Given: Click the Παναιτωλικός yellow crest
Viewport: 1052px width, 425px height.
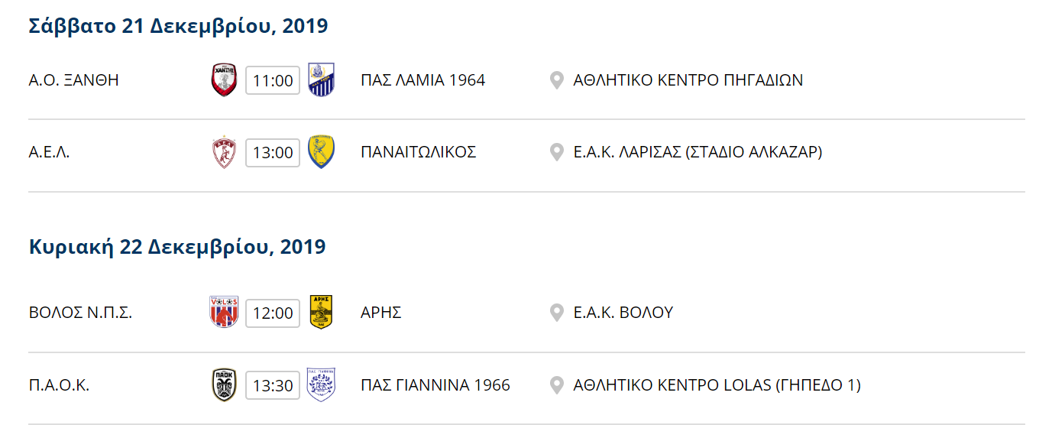Looking at the screenshot, I should point(321,152).
